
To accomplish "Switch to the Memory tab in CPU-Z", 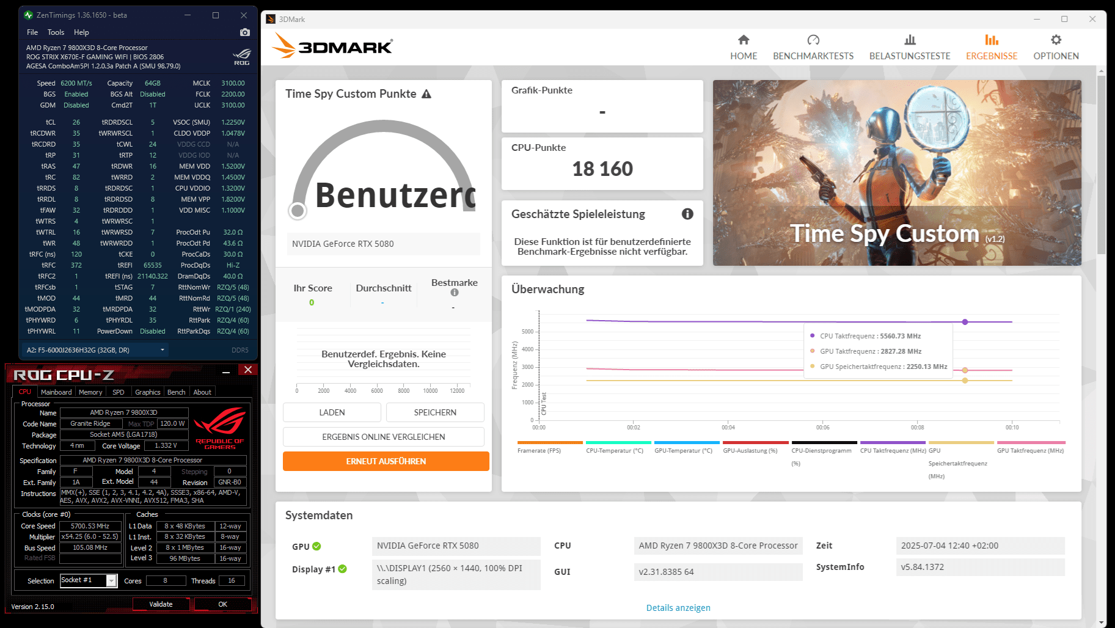I will (x=90, y=392).
